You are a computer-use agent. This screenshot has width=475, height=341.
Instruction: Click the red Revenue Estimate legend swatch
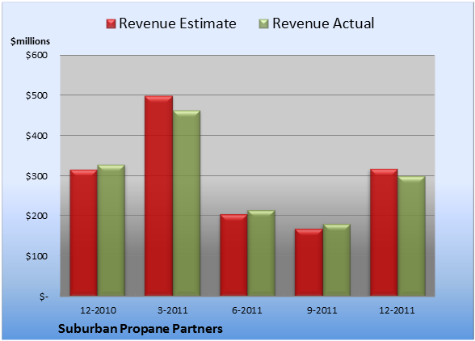(111, 24)
